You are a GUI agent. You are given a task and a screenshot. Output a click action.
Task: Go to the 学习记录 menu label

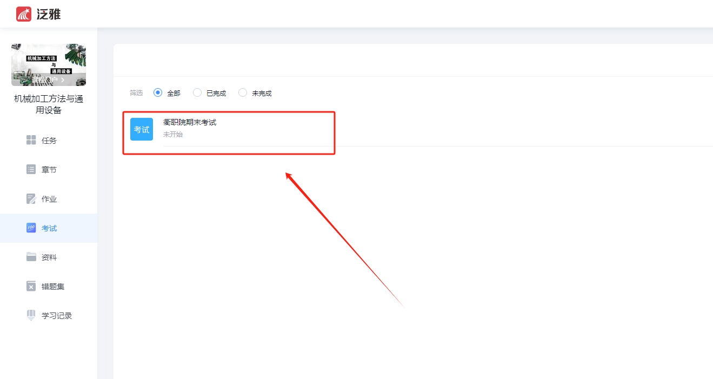coord(57,316)
